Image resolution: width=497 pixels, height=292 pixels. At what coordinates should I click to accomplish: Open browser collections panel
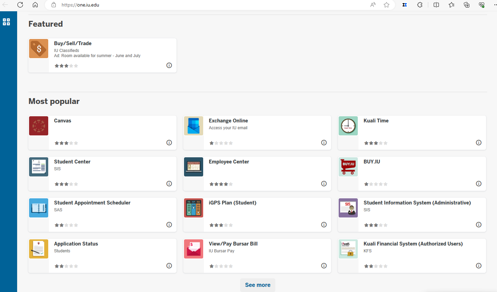(x=467, y=5)
